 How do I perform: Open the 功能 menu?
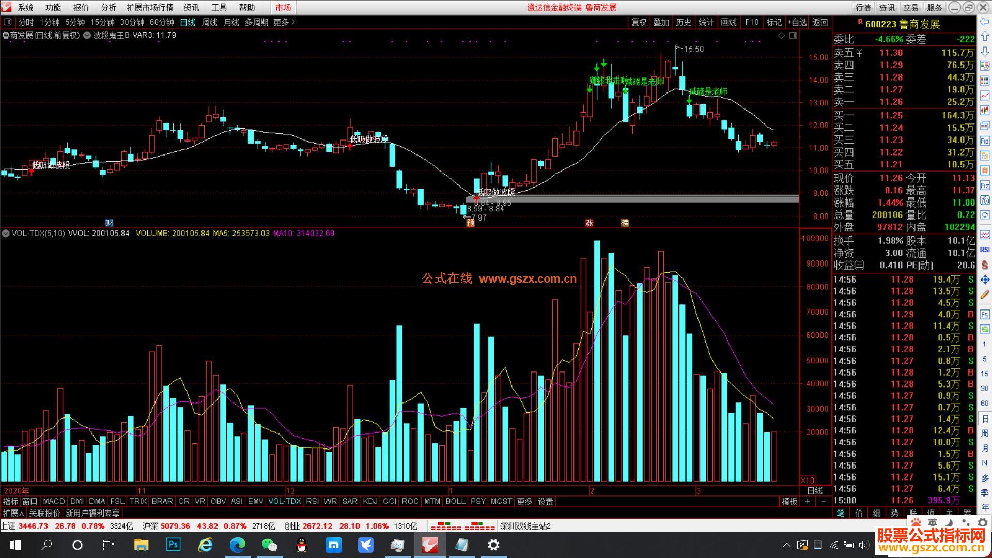pyautogui.click(x=53, y=7)
